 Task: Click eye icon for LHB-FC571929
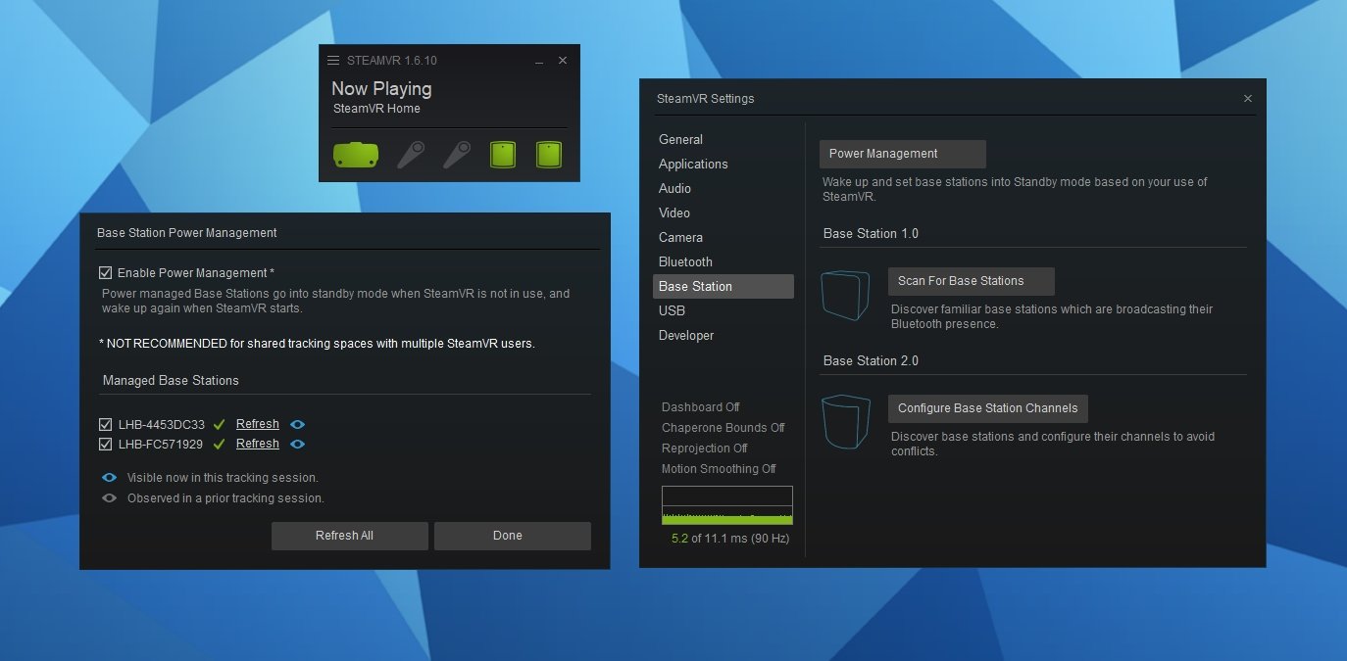(x=298, y=444)
